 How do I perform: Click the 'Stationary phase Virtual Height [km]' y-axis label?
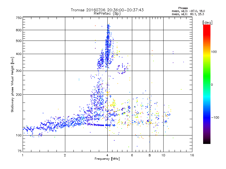click(x=12, y=84)
